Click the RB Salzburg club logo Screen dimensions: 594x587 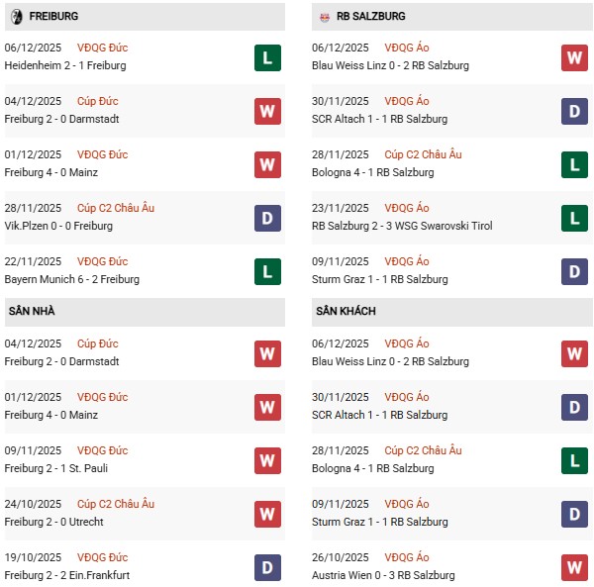pyautogui.click(x=324, y=17)
